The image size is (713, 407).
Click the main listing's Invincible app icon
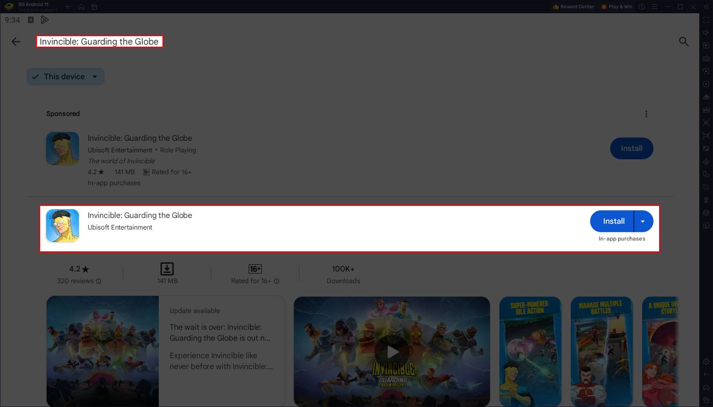(x=62, y=226)
